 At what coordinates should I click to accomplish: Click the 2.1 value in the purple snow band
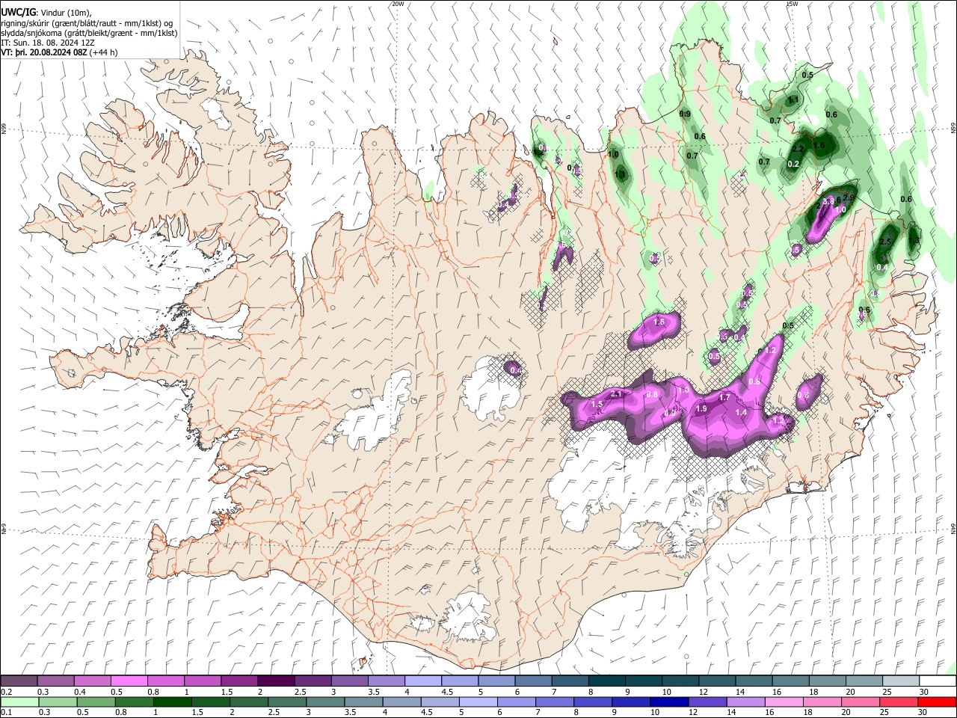pos(617,394)
